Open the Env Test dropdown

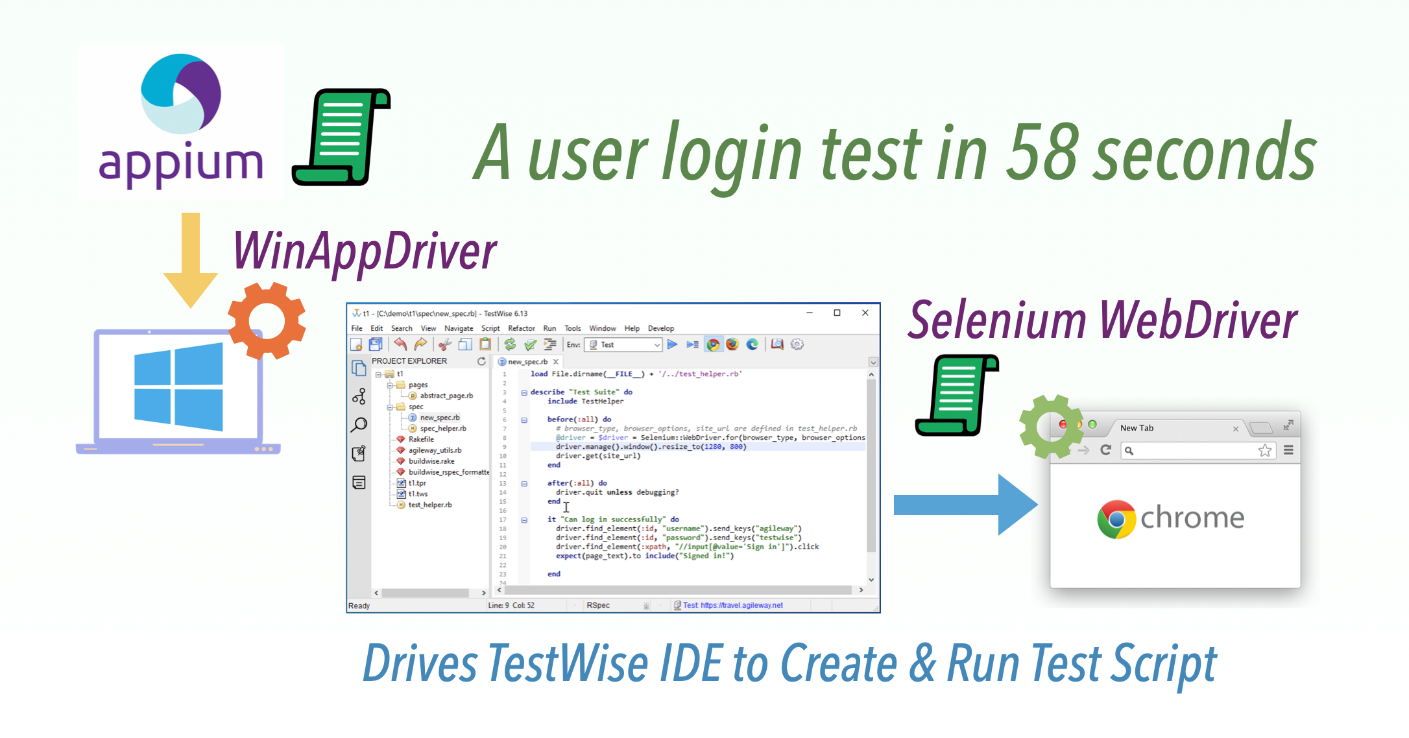pyautogui.click(x=656, y=345)
